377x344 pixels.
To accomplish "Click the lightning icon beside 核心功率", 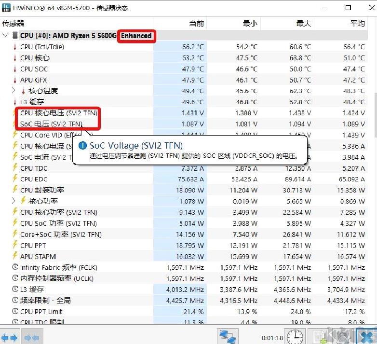I will (23, 200).
